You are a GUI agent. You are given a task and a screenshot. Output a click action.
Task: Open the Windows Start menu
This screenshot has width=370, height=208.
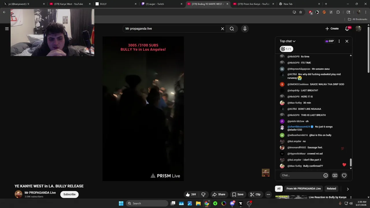pos(121,203)
